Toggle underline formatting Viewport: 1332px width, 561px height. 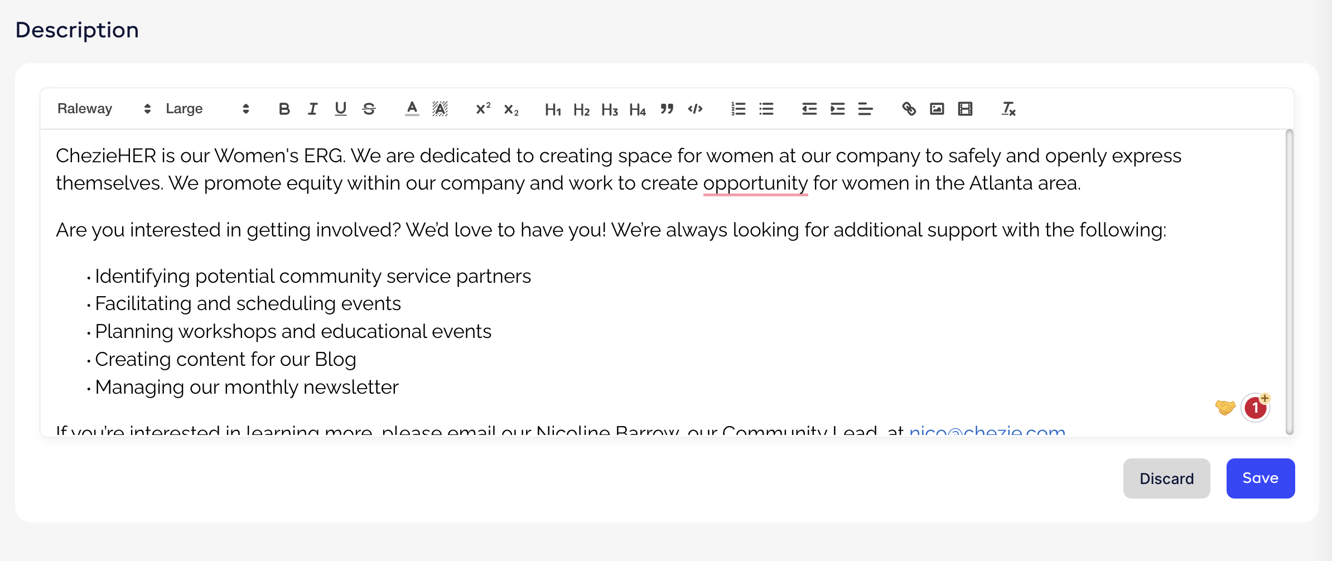point(340,109)
